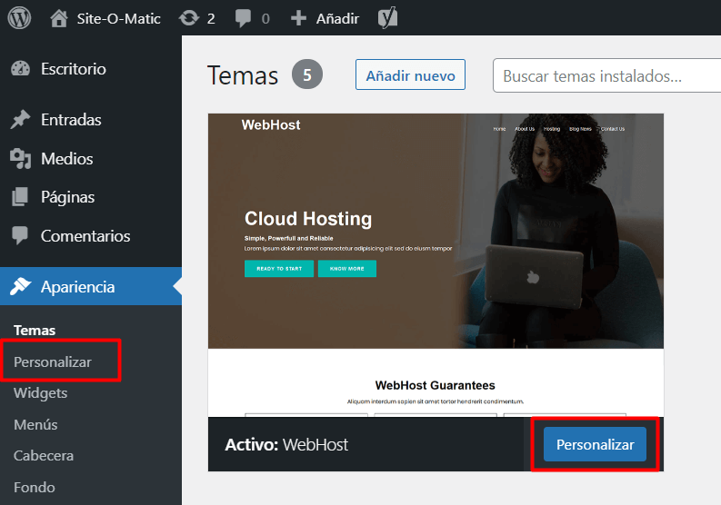
Task: Click the Comentarios speech bubble icon
Action: click(20, 235)
